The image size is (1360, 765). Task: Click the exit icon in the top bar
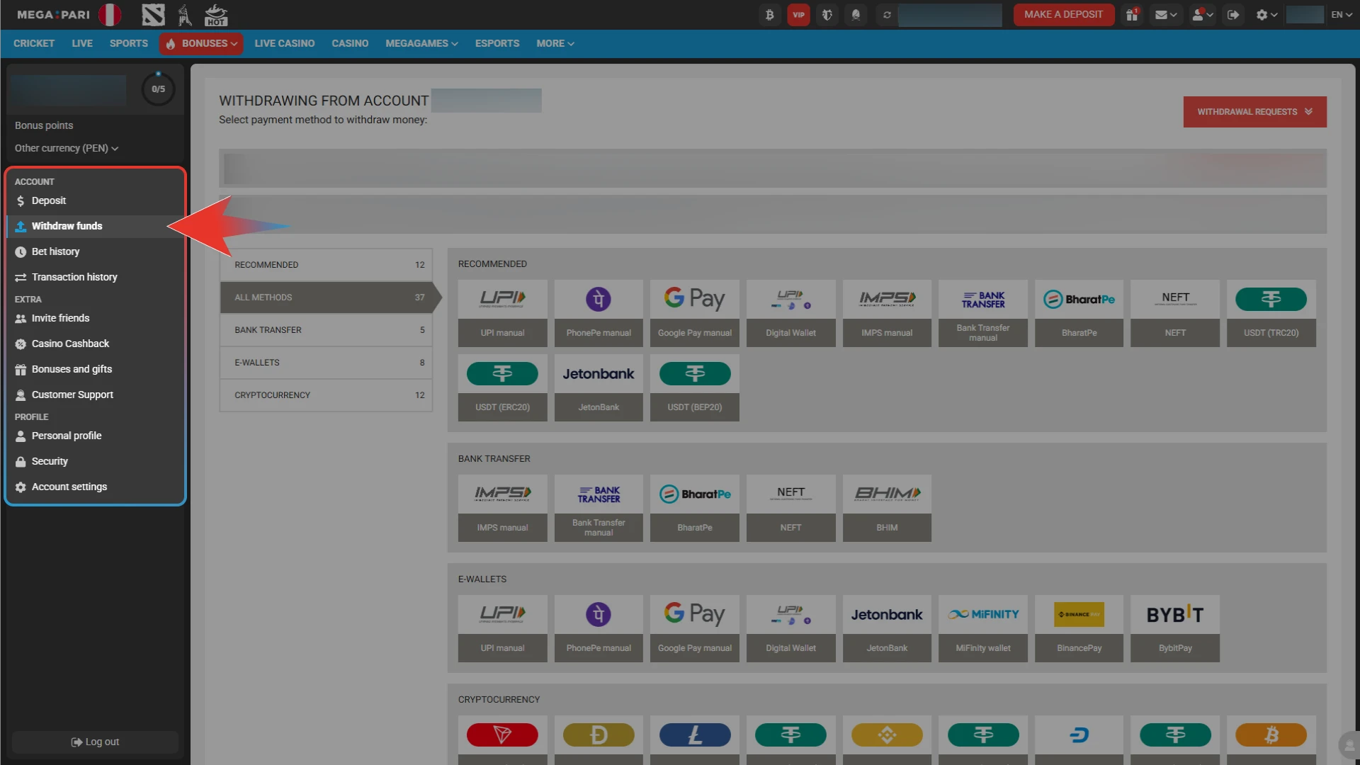click(x=1233, y=14)
